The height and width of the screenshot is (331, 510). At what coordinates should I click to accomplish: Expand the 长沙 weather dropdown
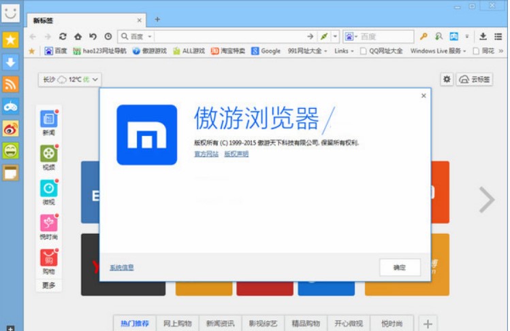click(x=69, y=80)
